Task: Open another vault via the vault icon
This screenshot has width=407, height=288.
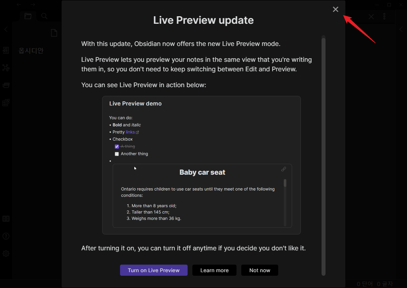Action: pyautogui.click(x=6, y=219)
